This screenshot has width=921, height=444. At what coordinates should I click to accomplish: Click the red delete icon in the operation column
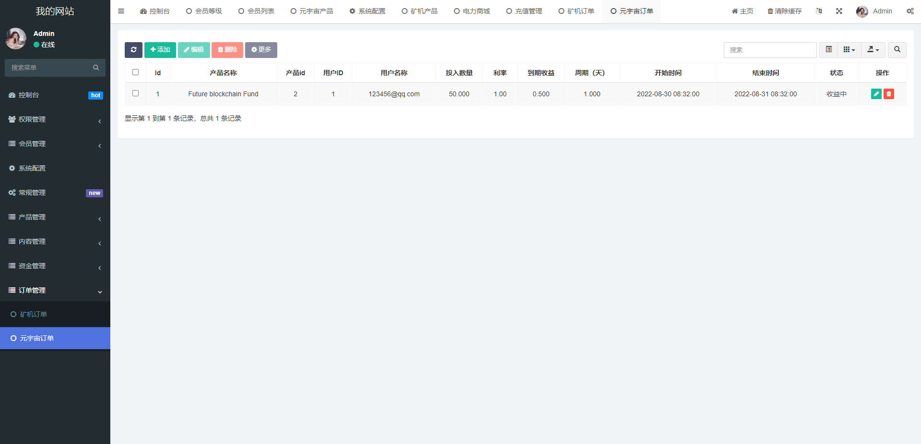pyautogui.click(x=889, y=94)
